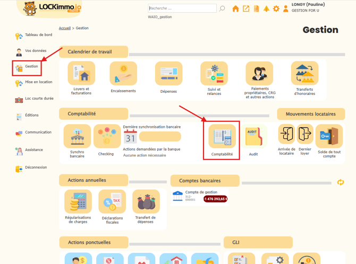Open the Encaissements icon
Viewport: 356px width, 264px height.
coord(123,74)
